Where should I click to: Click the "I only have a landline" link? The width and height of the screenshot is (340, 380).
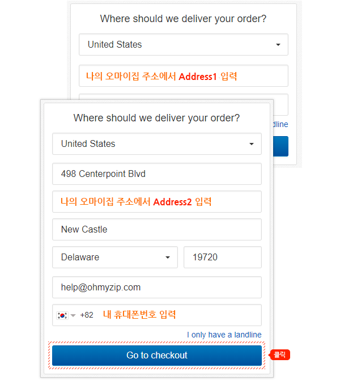coord(224,335)
